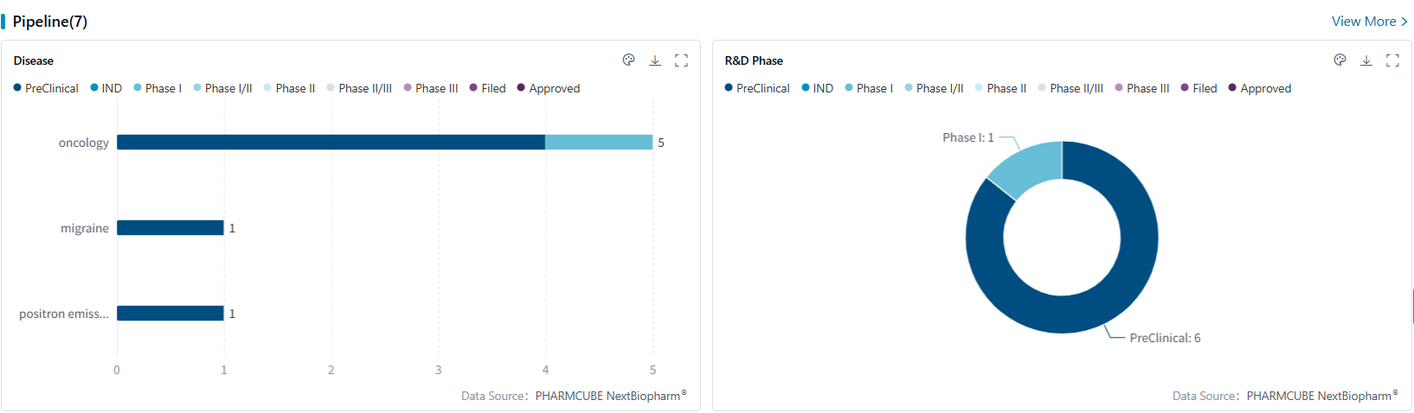This screenshot has height=413, width=1414.
Task: Expand Disease chart to fullscreen
Action: tap(681, 60)
